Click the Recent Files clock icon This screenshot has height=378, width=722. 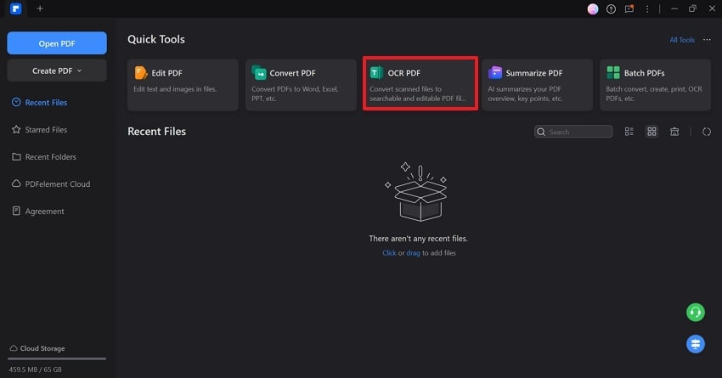16,102
